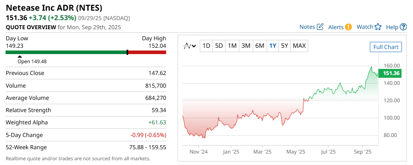413x165 pixels.
Task: Click the Alerts link text
Action: (336, 27)
